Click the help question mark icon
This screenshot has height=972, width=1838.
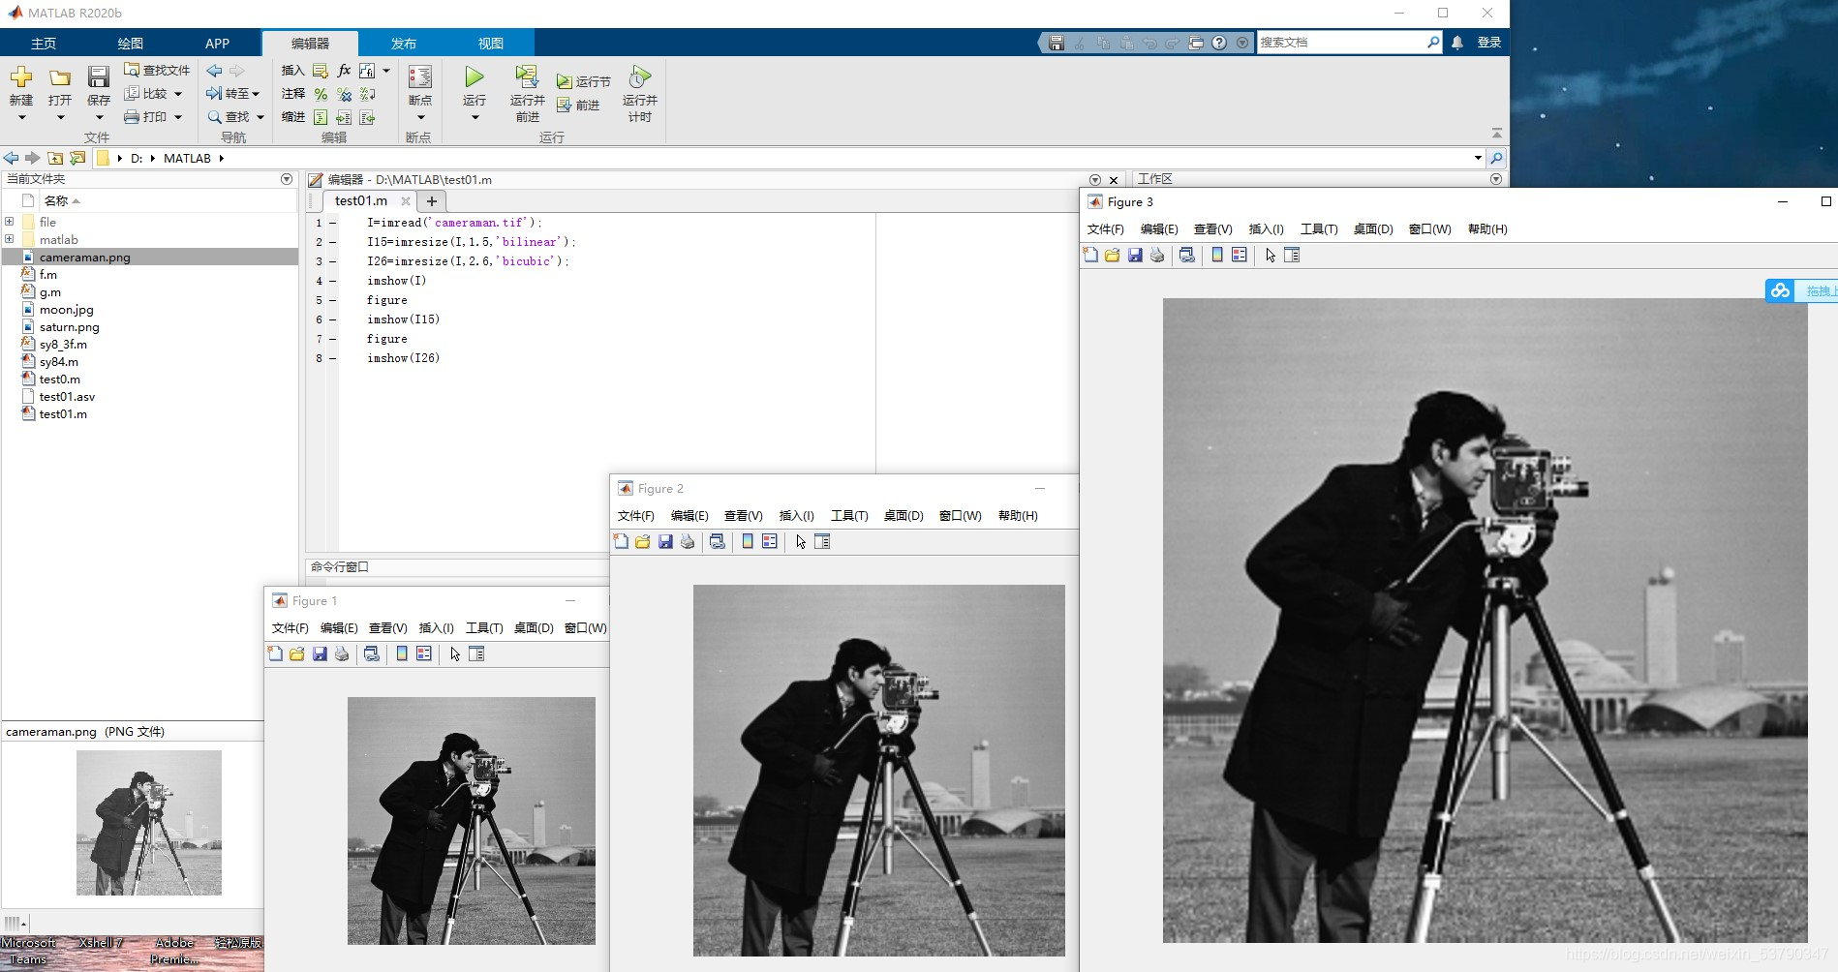coord(1219,43)
